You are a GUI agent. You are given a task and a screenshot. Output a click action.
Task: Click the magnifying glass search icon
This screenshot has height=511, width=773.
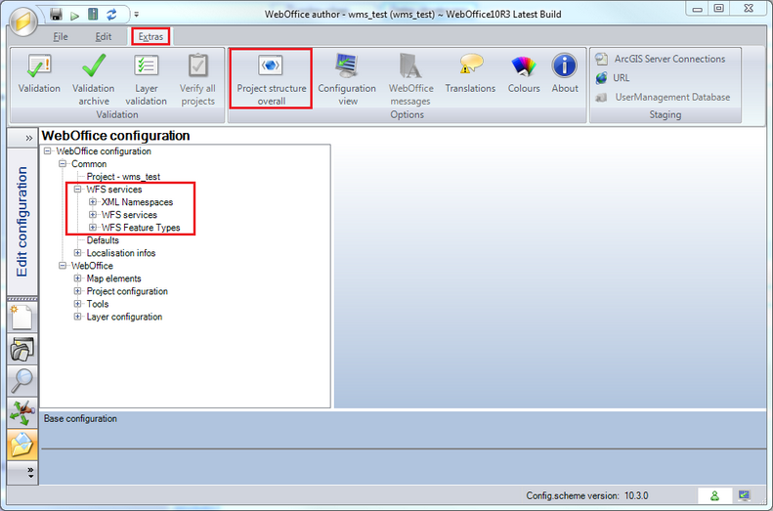(x=22, y=381)
